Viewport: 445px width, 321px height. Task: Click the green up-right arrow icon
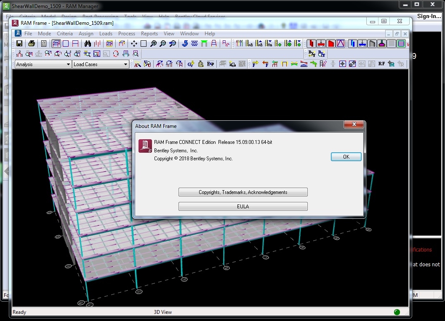coord(313,64)
